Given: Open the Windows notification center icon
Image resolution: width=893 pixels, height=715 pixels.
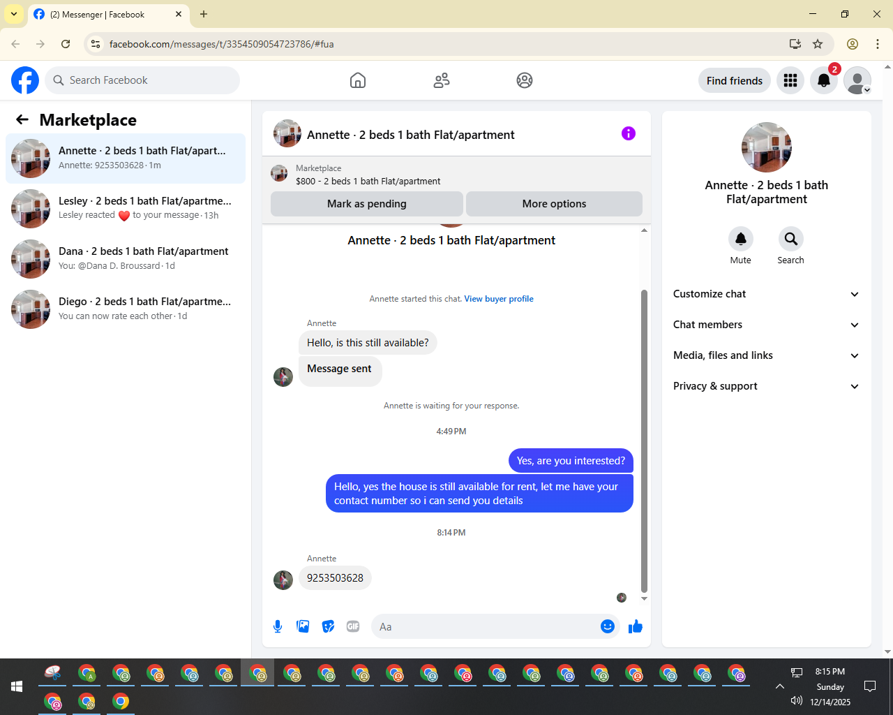Looking at the screenshot, I should point(870,686).
